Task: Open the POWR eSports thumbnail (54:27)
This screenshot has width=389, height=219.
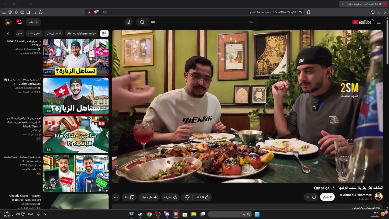Action: 76,173
